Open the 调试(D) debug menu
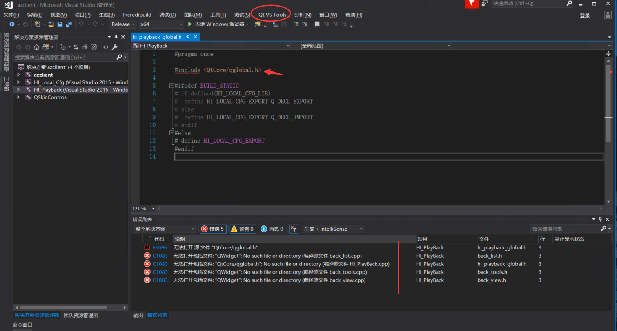The image size is (617, 331). tap(167, 15)
